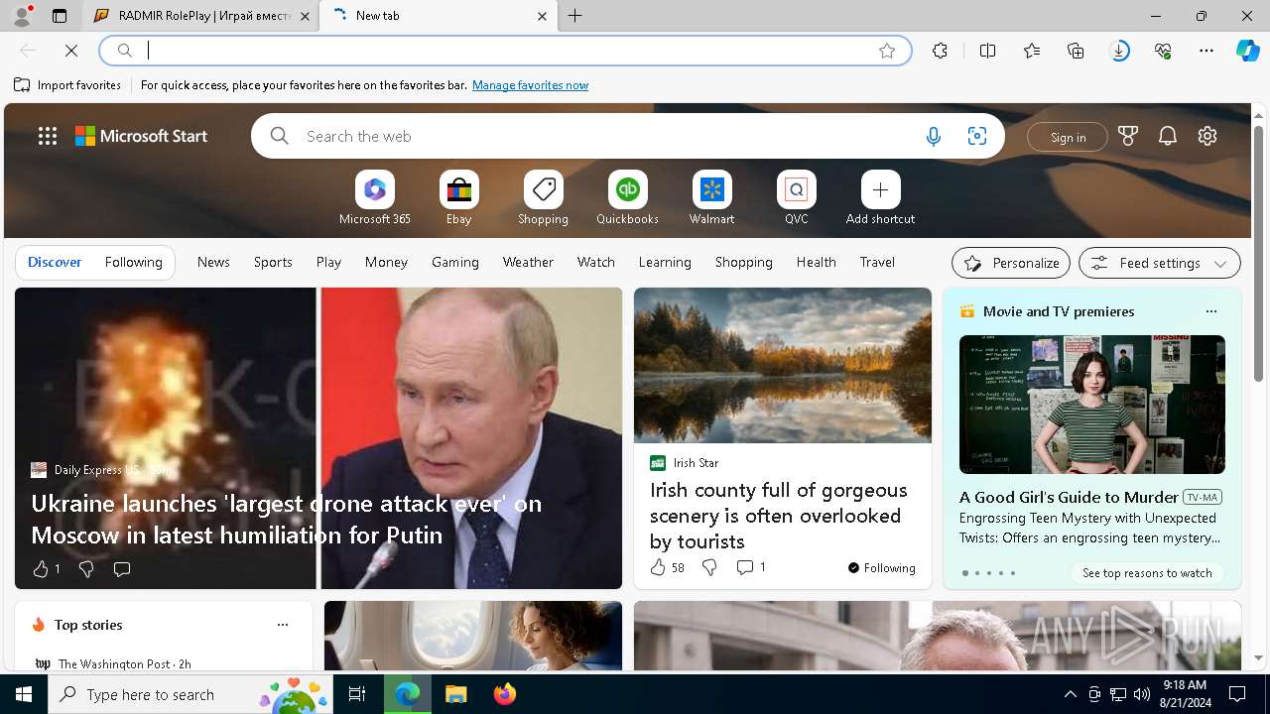1270x714 pixels.
Task: Open the Favorites list icon
Action: coord(1032,51)
